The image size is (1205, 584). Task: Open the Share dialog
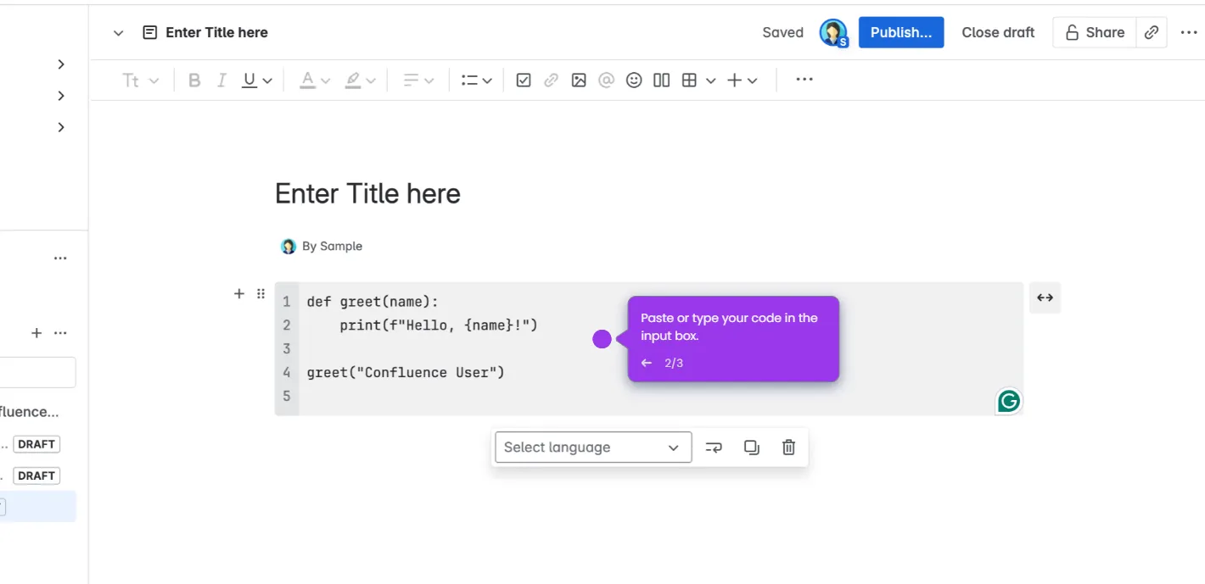coord(1095,32)
